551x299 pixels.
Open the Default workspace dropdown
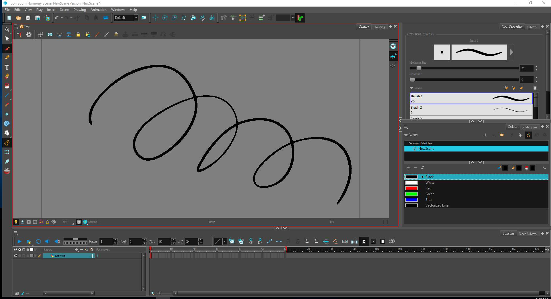[x=136, y=18]
